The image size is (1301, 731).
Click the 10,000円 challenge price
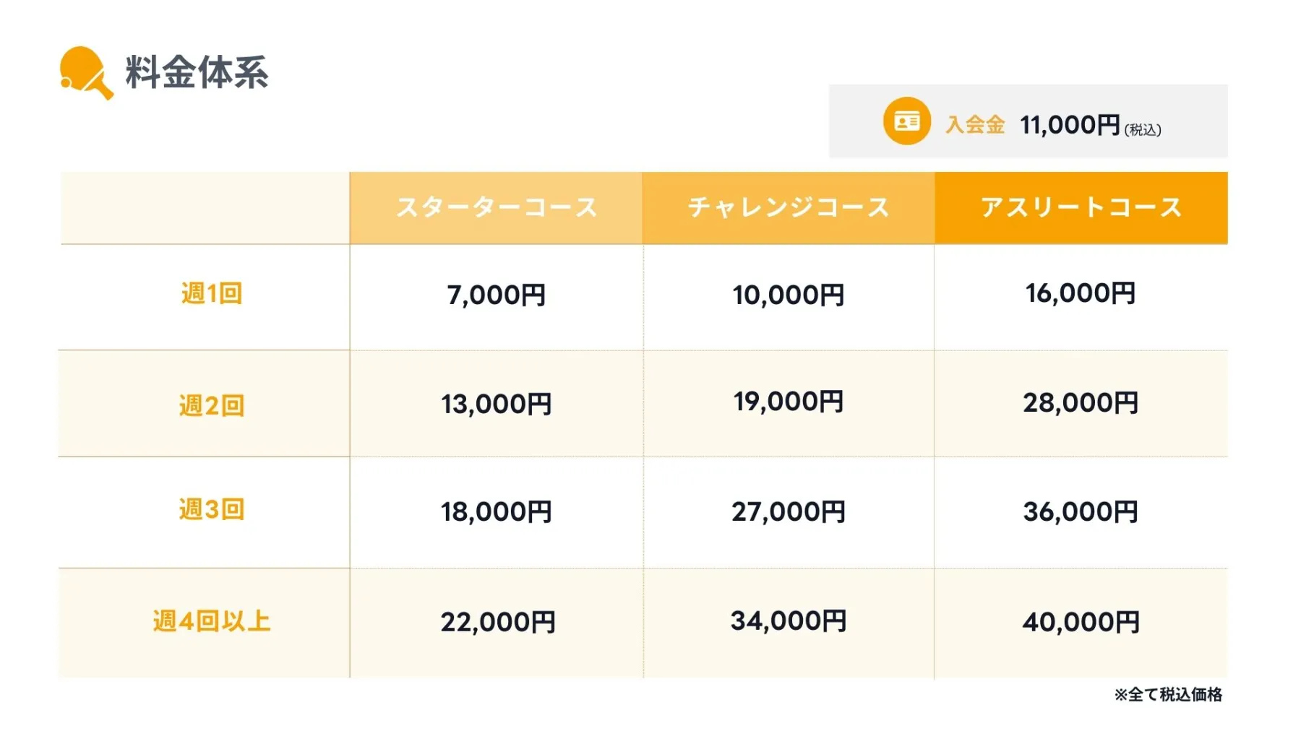click(x=789, y=295)
